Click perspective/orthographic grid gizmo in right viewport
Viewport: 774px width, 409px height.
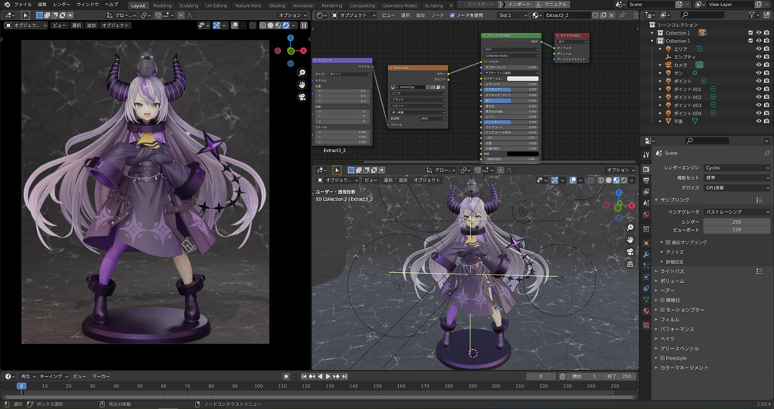[630, 264]
